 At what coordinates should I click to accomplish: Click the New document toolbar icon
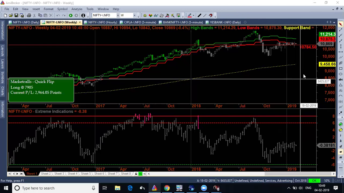click(x=5, y=16)
